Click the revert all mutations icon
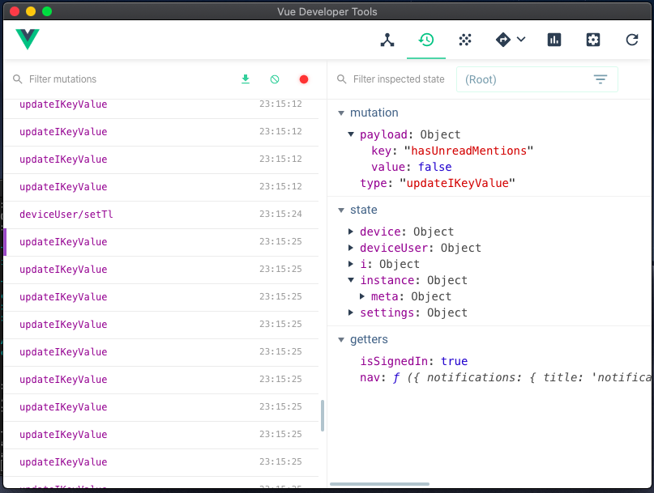This screenshot has width=654, height=493. click(x=275, y=79)
